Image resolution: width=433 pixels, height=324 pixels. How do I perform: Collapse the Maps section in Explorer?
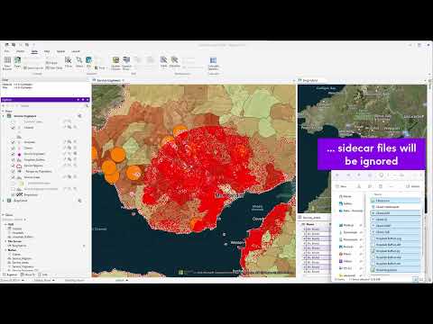4,111
